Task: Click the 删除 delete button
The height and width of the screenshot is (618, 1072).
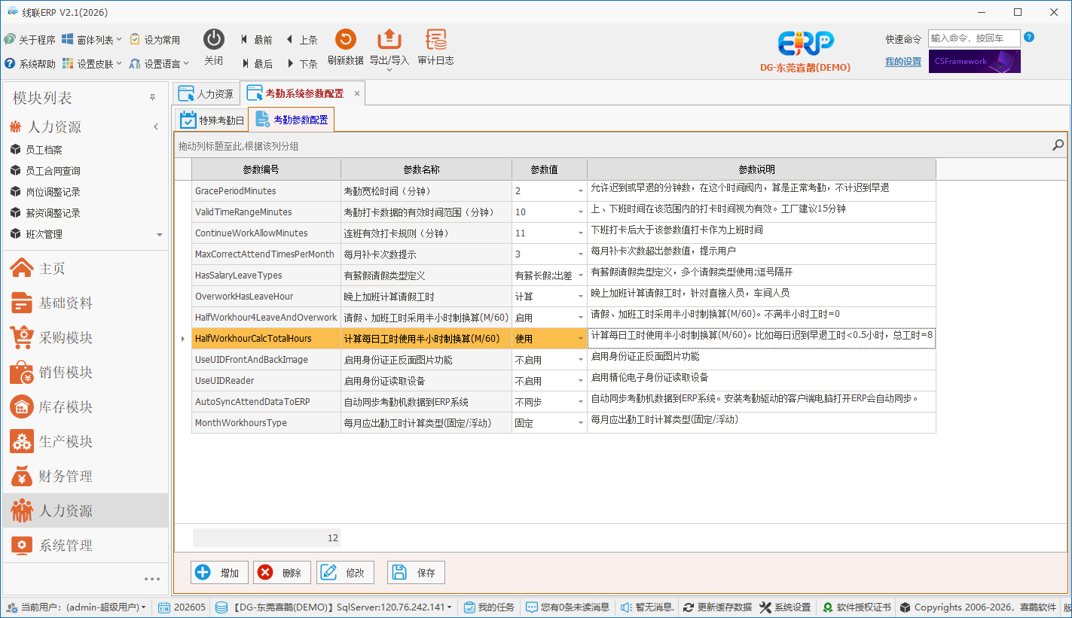Action: 282,573
